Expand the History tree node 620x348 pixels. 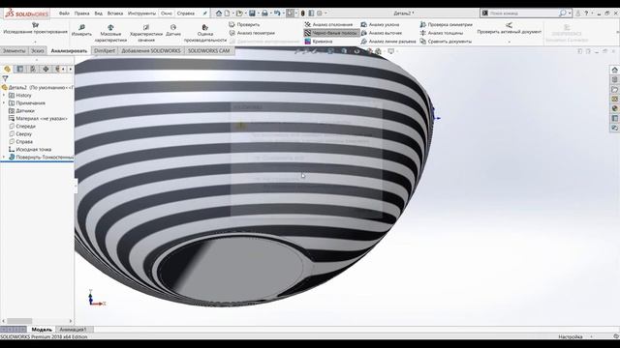4,95
